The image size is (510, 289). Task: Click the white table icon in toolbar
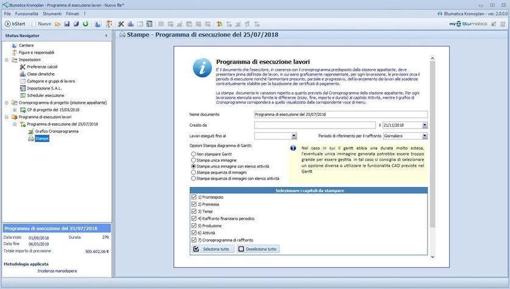pyautogui.click(x=140, y=24)
